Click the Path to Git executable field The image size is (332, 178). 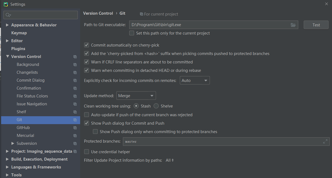[x=209, y=25]
